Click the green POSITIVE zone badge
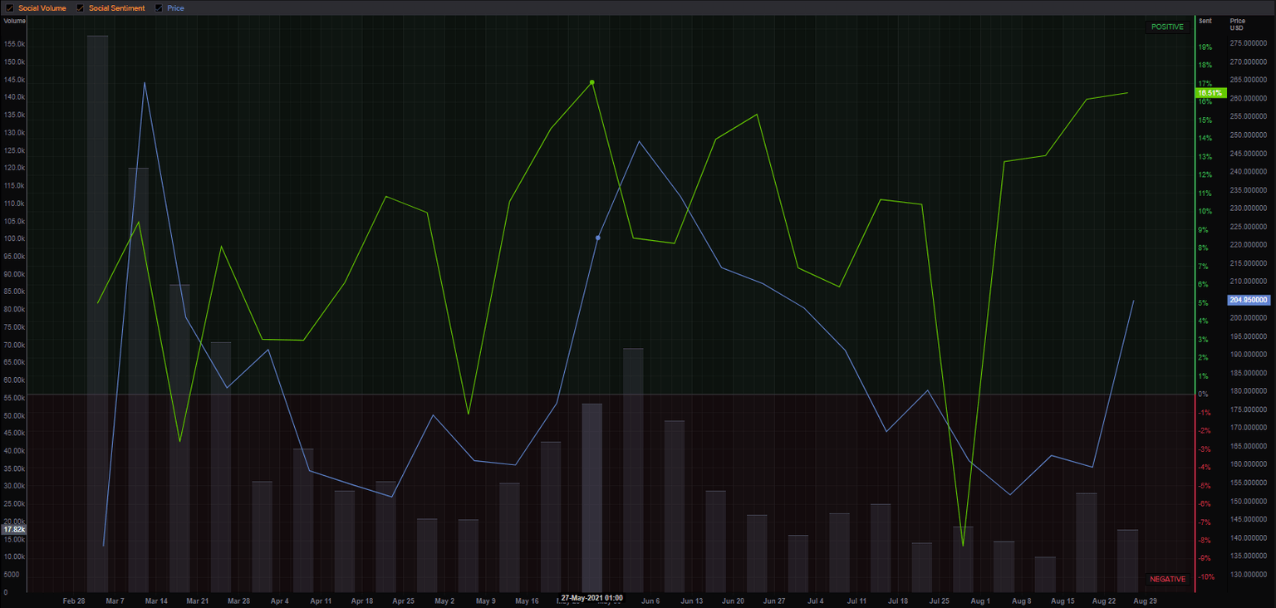The image size is (1276, 608). tap(1167, 27)
